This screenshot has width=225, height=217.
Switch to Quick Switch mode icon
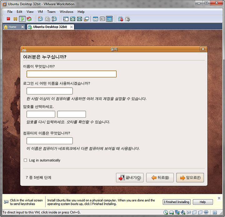coord(73,19)
